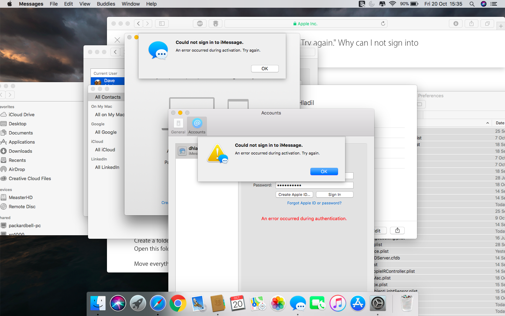This screenshot has height=316, width=505.
Task: Click the share icon beside Edit in Contacts
Action: pyautogui.click(x=397, y=230)
